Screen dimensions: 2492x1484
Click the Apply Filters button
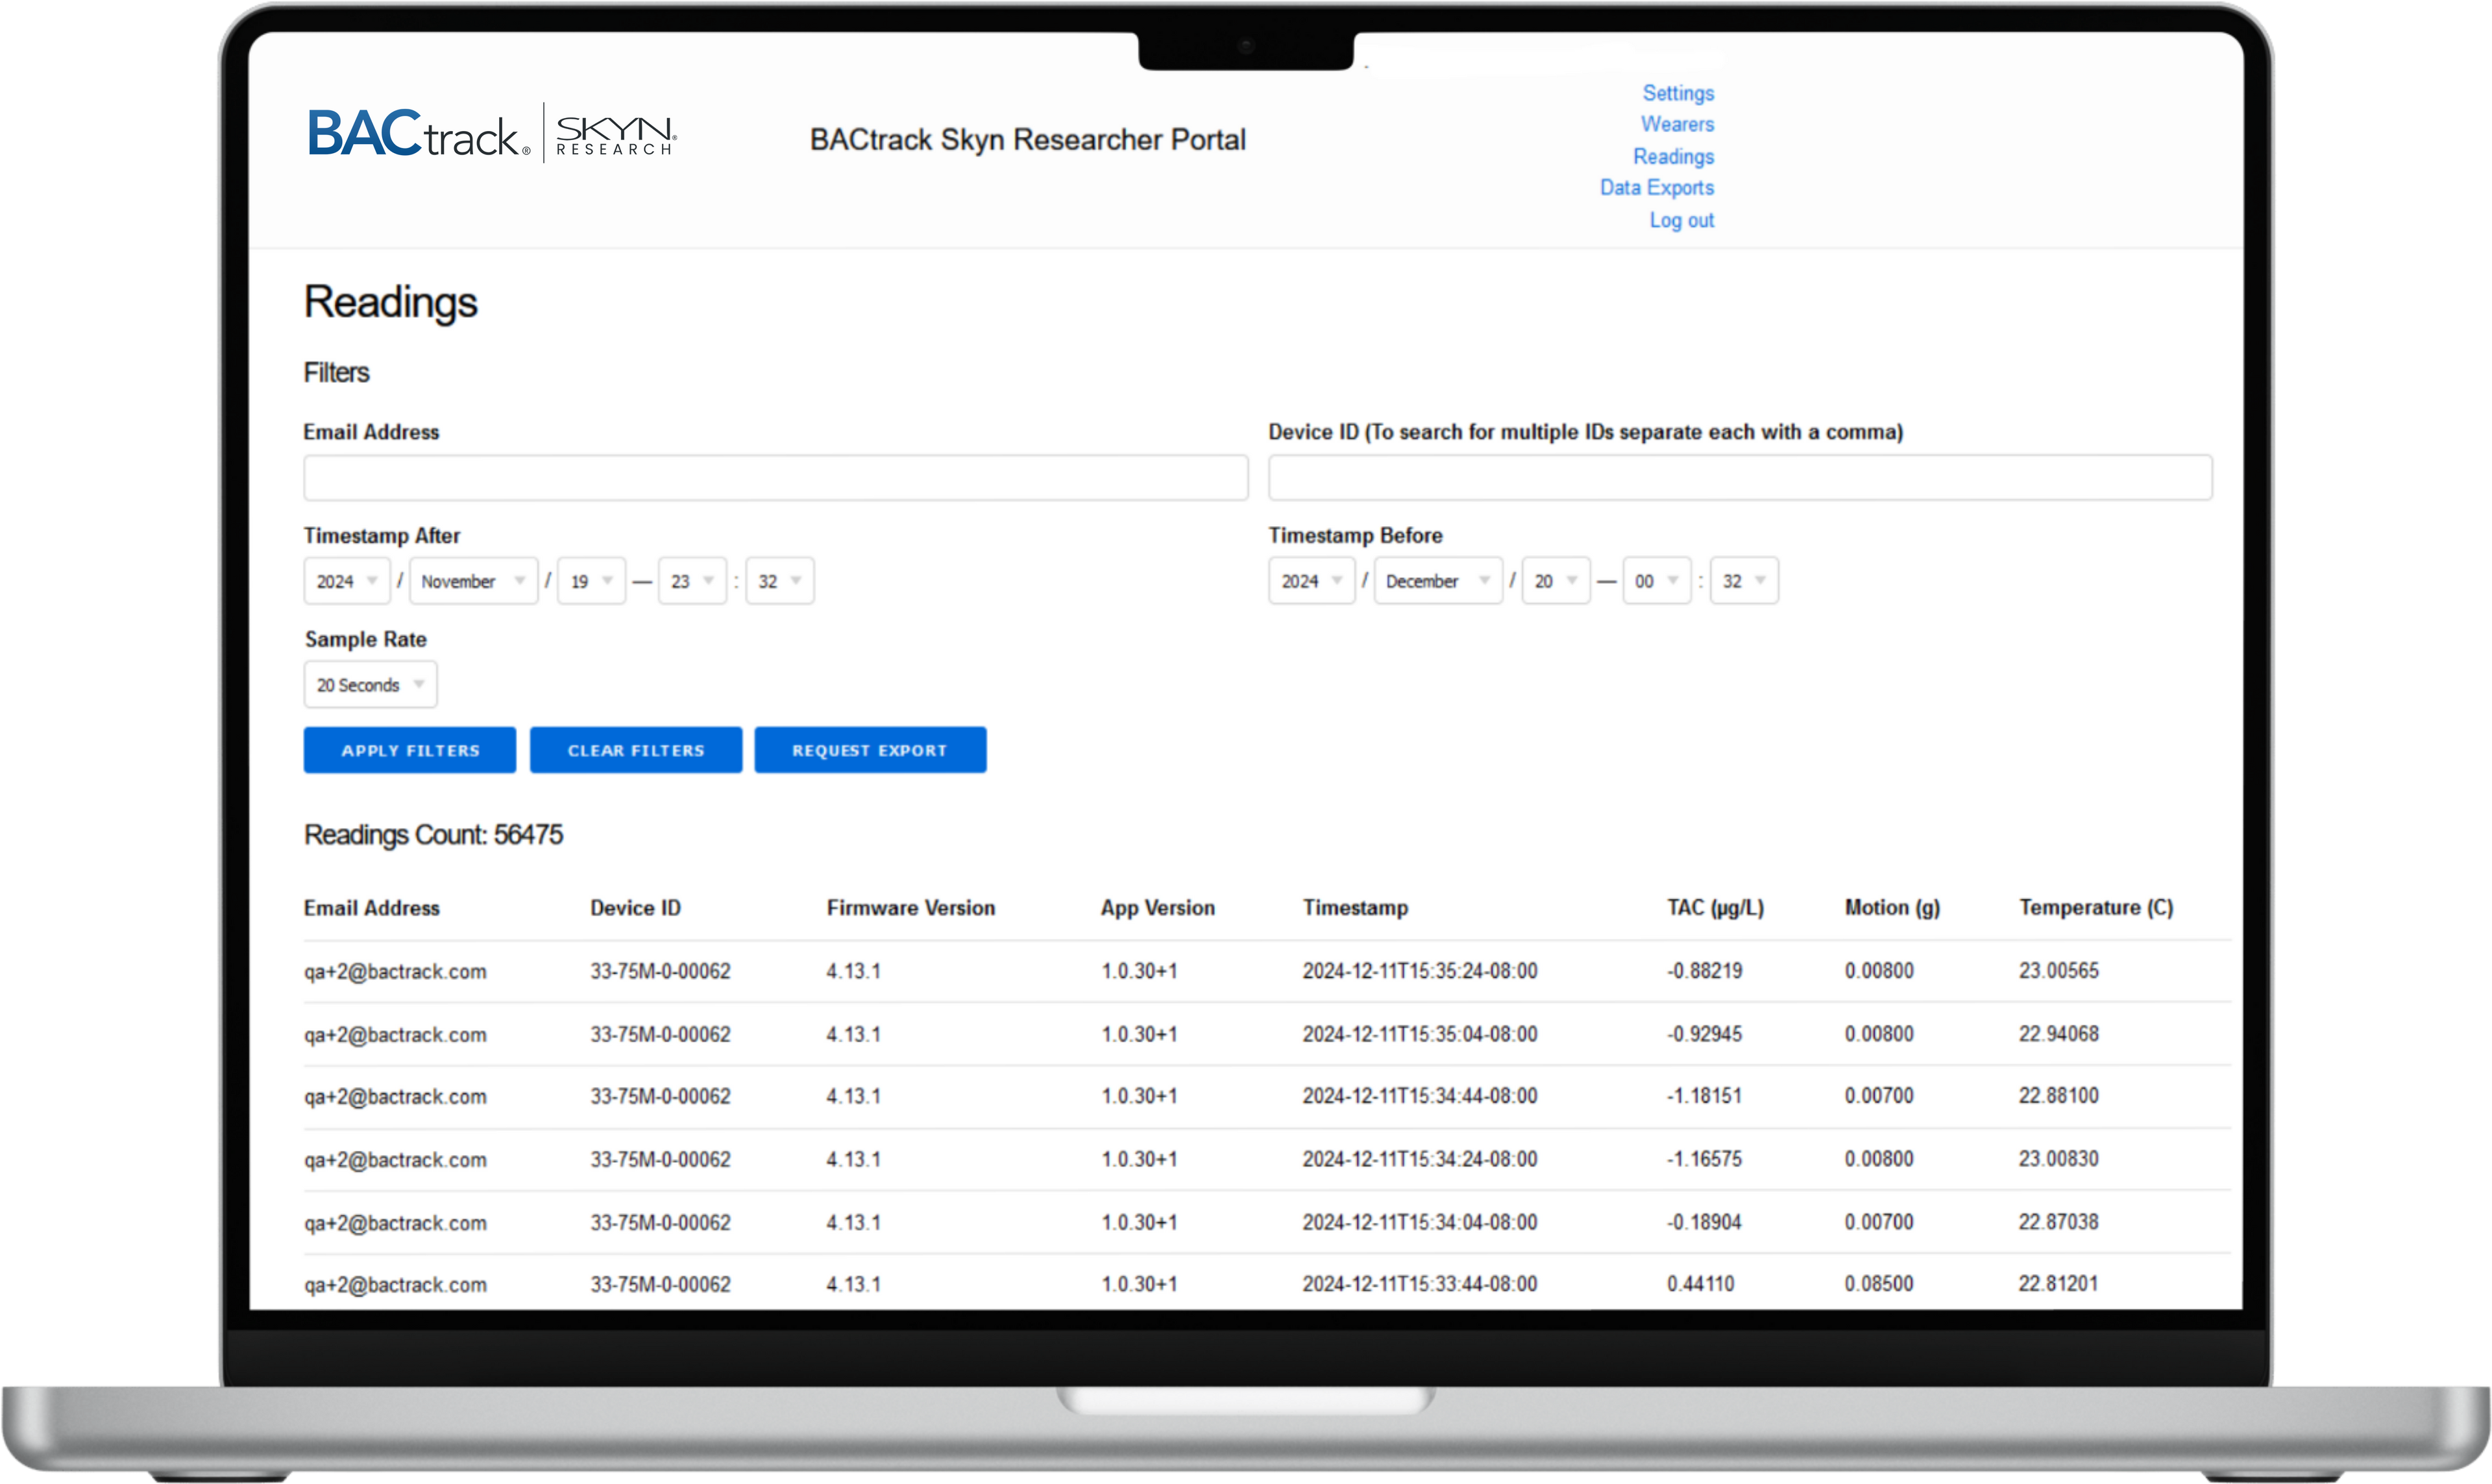pos(410,750)
